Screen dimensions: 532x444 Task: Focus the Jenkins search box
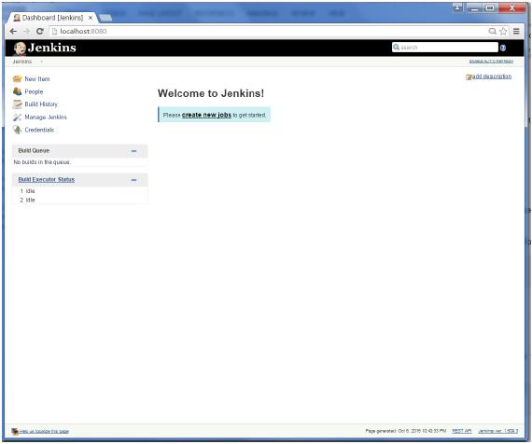coord(445,48)
